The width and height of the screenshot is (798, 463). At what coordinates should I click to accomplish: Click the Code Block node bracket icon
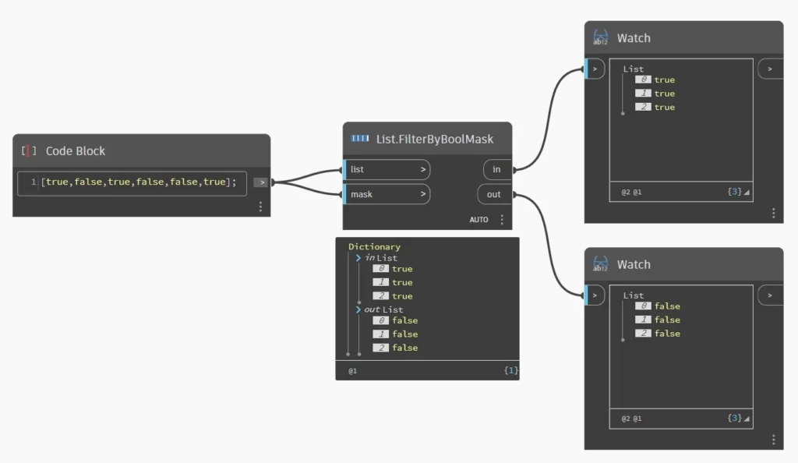coord(29,150)
